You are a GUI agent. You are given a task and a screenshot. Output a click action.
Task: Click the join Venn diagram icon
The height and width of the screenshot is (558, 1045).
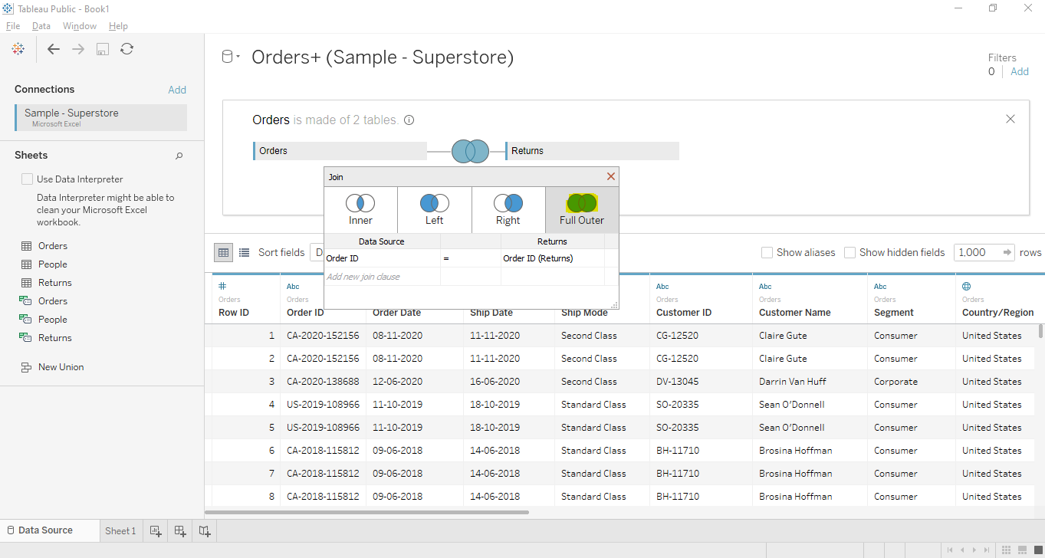pos(470,151)
